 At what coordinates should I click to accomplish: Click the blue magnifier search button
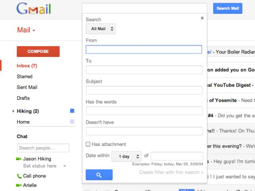99,175
